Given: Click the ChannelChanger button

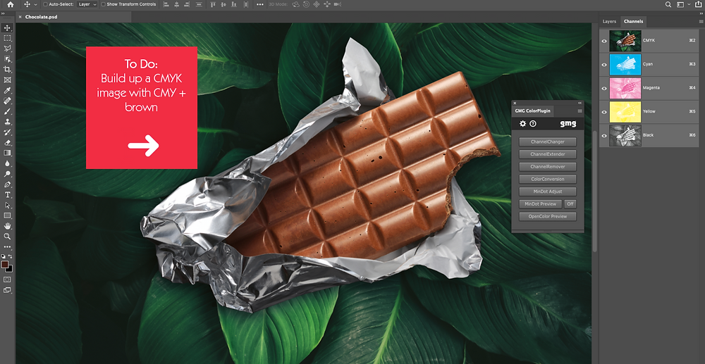Looking at the screenshot, I should coord(547,142).
